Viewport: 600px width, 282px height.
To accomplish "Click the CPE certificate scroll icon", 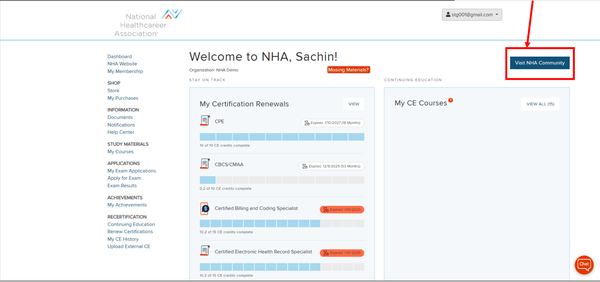I will 205,120.
